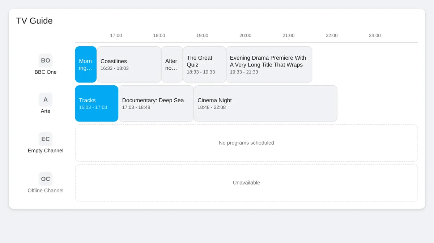The height and width of the screenshot is (243, 434).
Task: Click the 18:00 time marker
Action: [x=159, y=35]
